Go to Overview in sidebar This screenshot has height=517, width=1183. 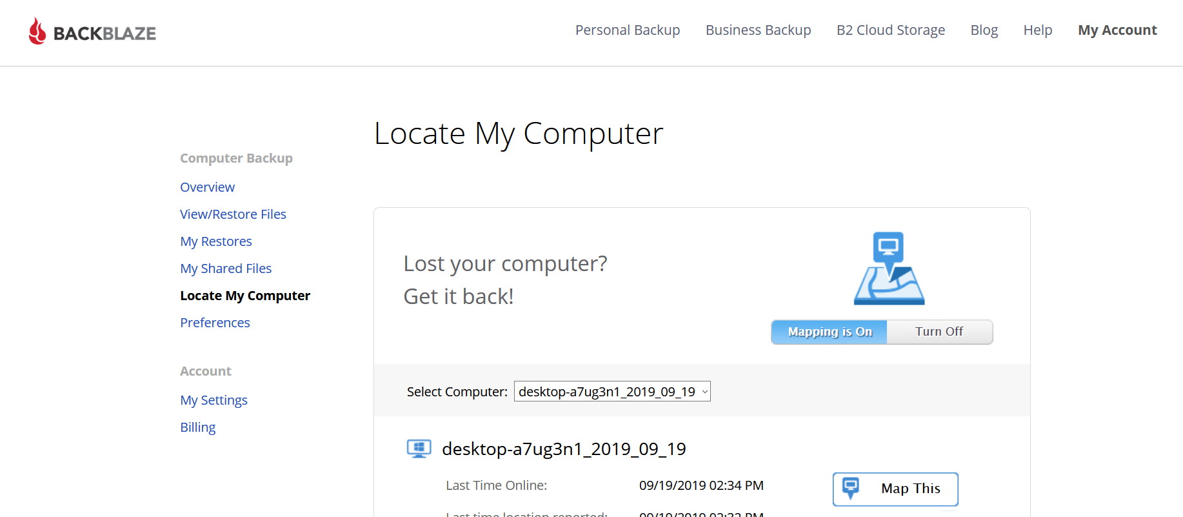click(x=207, y=187)
